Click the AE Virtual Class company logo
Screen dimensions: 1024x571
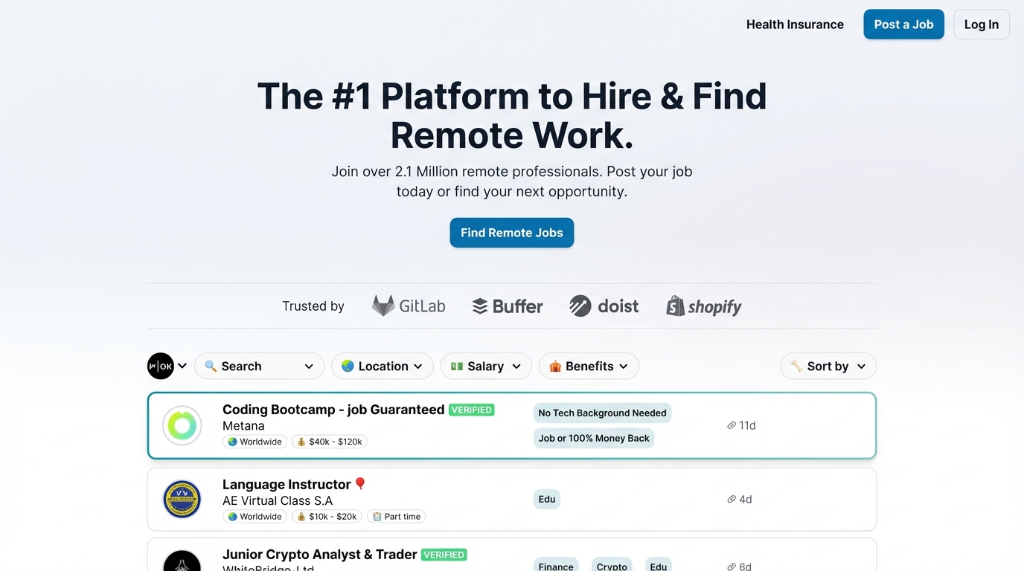click(182, 500)
